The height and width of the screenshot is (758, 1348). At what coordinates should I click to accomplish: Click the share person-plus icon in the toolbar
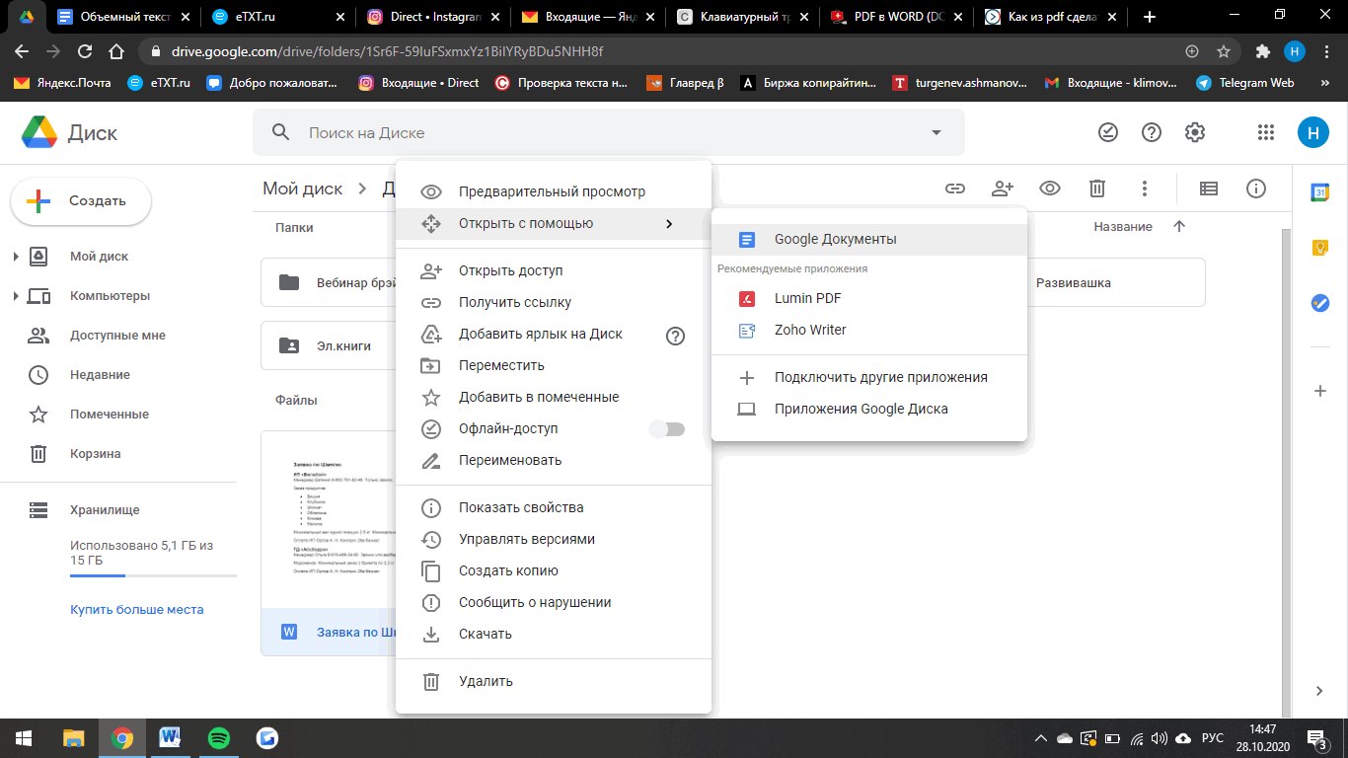click(1003, 188)
